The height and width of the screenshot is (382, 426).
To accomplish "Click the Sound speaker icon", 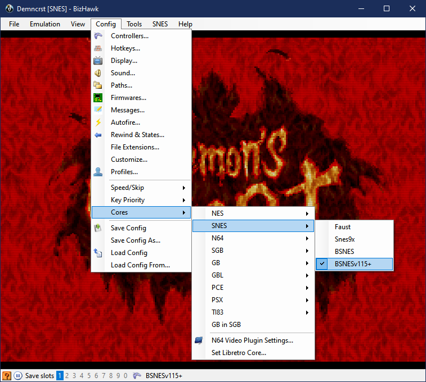I will pos(98,73).
